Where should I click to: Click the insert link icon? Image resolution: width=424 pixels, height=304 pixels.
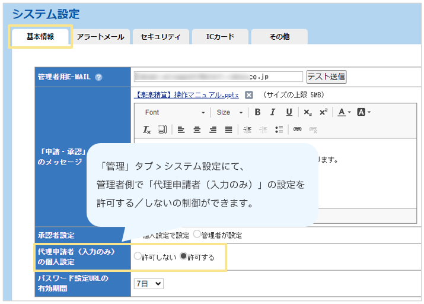(298, 129)
